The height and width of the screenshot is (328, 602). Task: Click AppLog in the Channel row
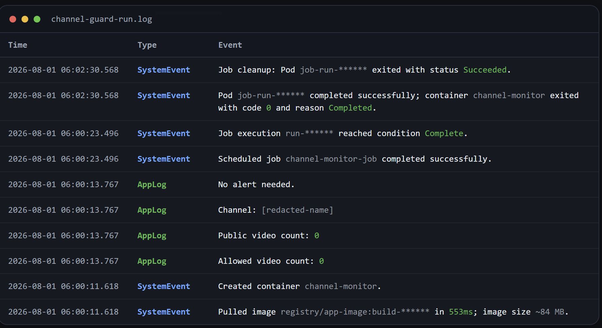pyautogui.click(x=152, y=210)
